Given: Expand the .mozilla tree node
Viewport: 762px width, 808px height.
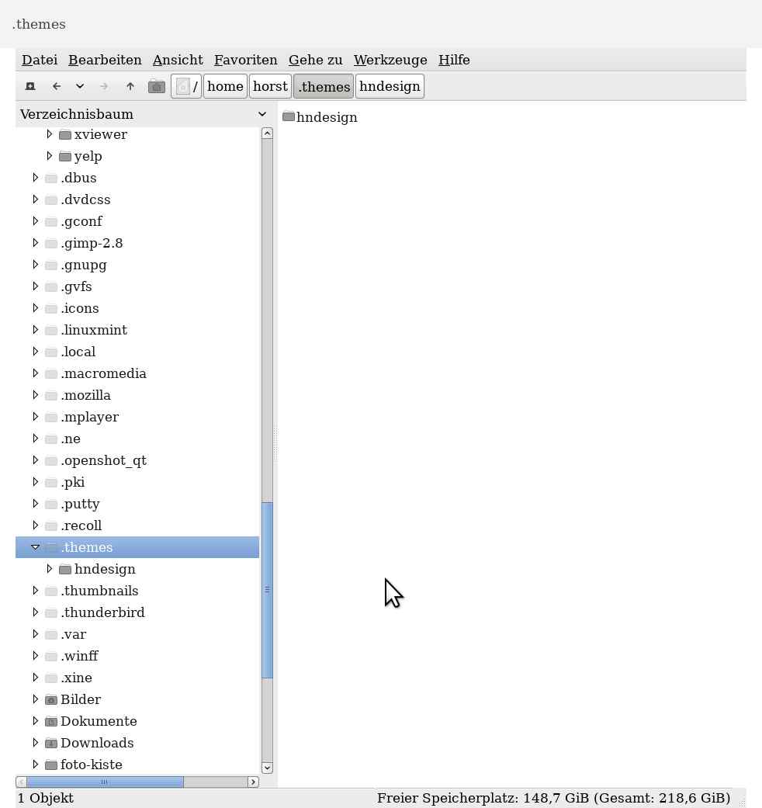Looking at the screenshot, I should tap(36, 395).
